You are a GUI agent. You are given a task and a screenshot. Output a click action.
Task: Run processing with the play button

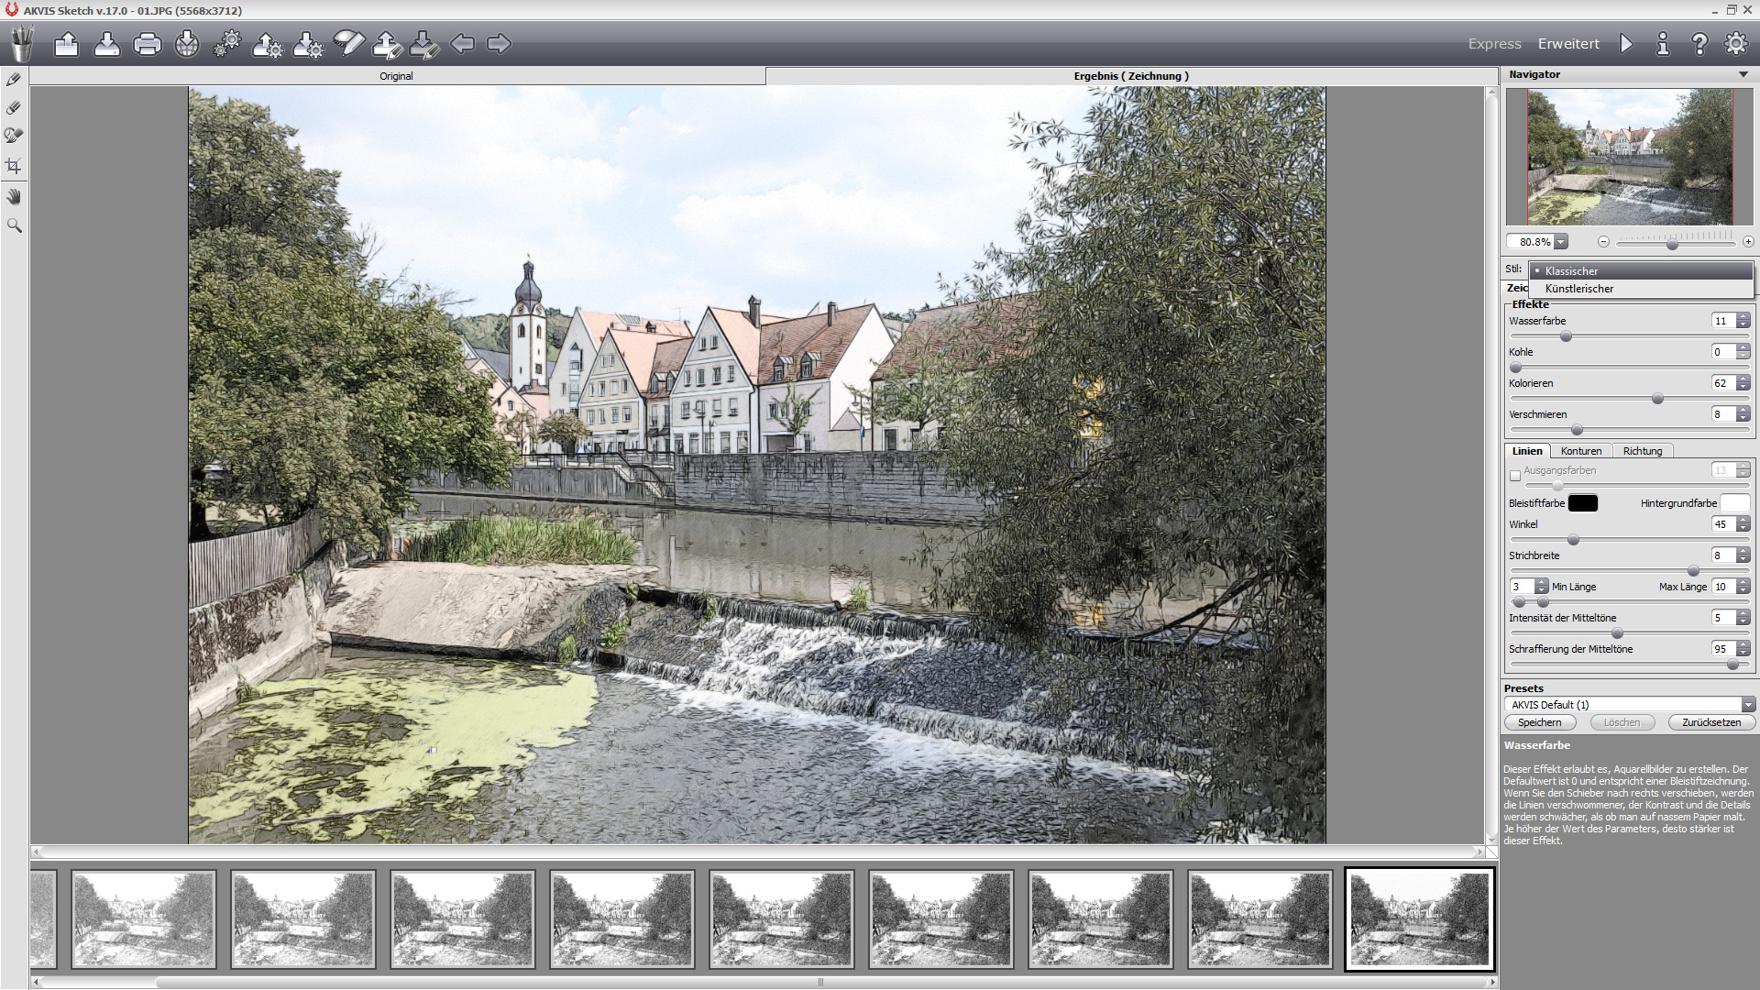(x=1626, y=43)
